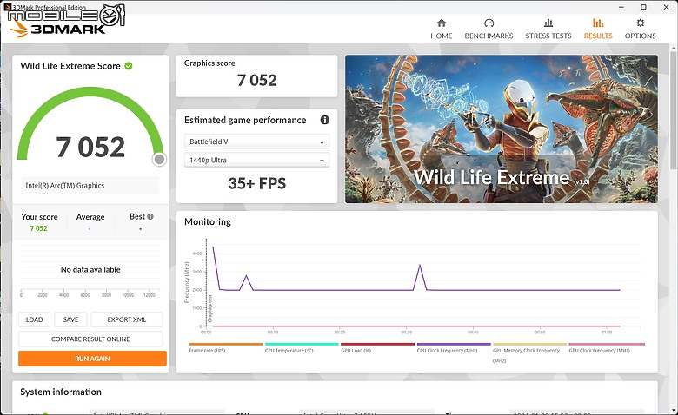Screen dimensions: 678x415
Task: Toggle the GPU Memory Clock Frequency legend
Action: (x=529, y=352)
